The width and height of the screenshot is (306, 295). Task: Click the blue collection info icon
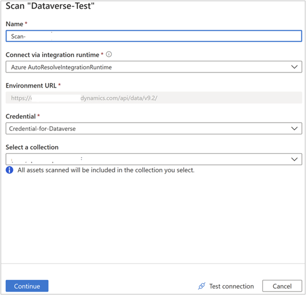[x=9, y=170]
